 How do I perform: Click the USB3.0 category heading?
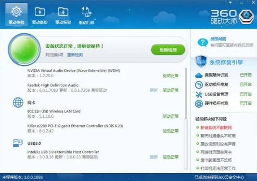[34, 143]
